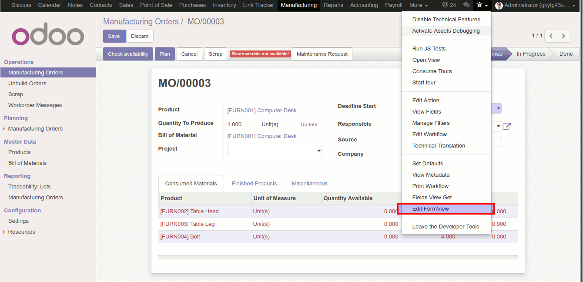Select Fields View Get
The width and height of the screenshot is (583, 282).
tap(446, 198)
